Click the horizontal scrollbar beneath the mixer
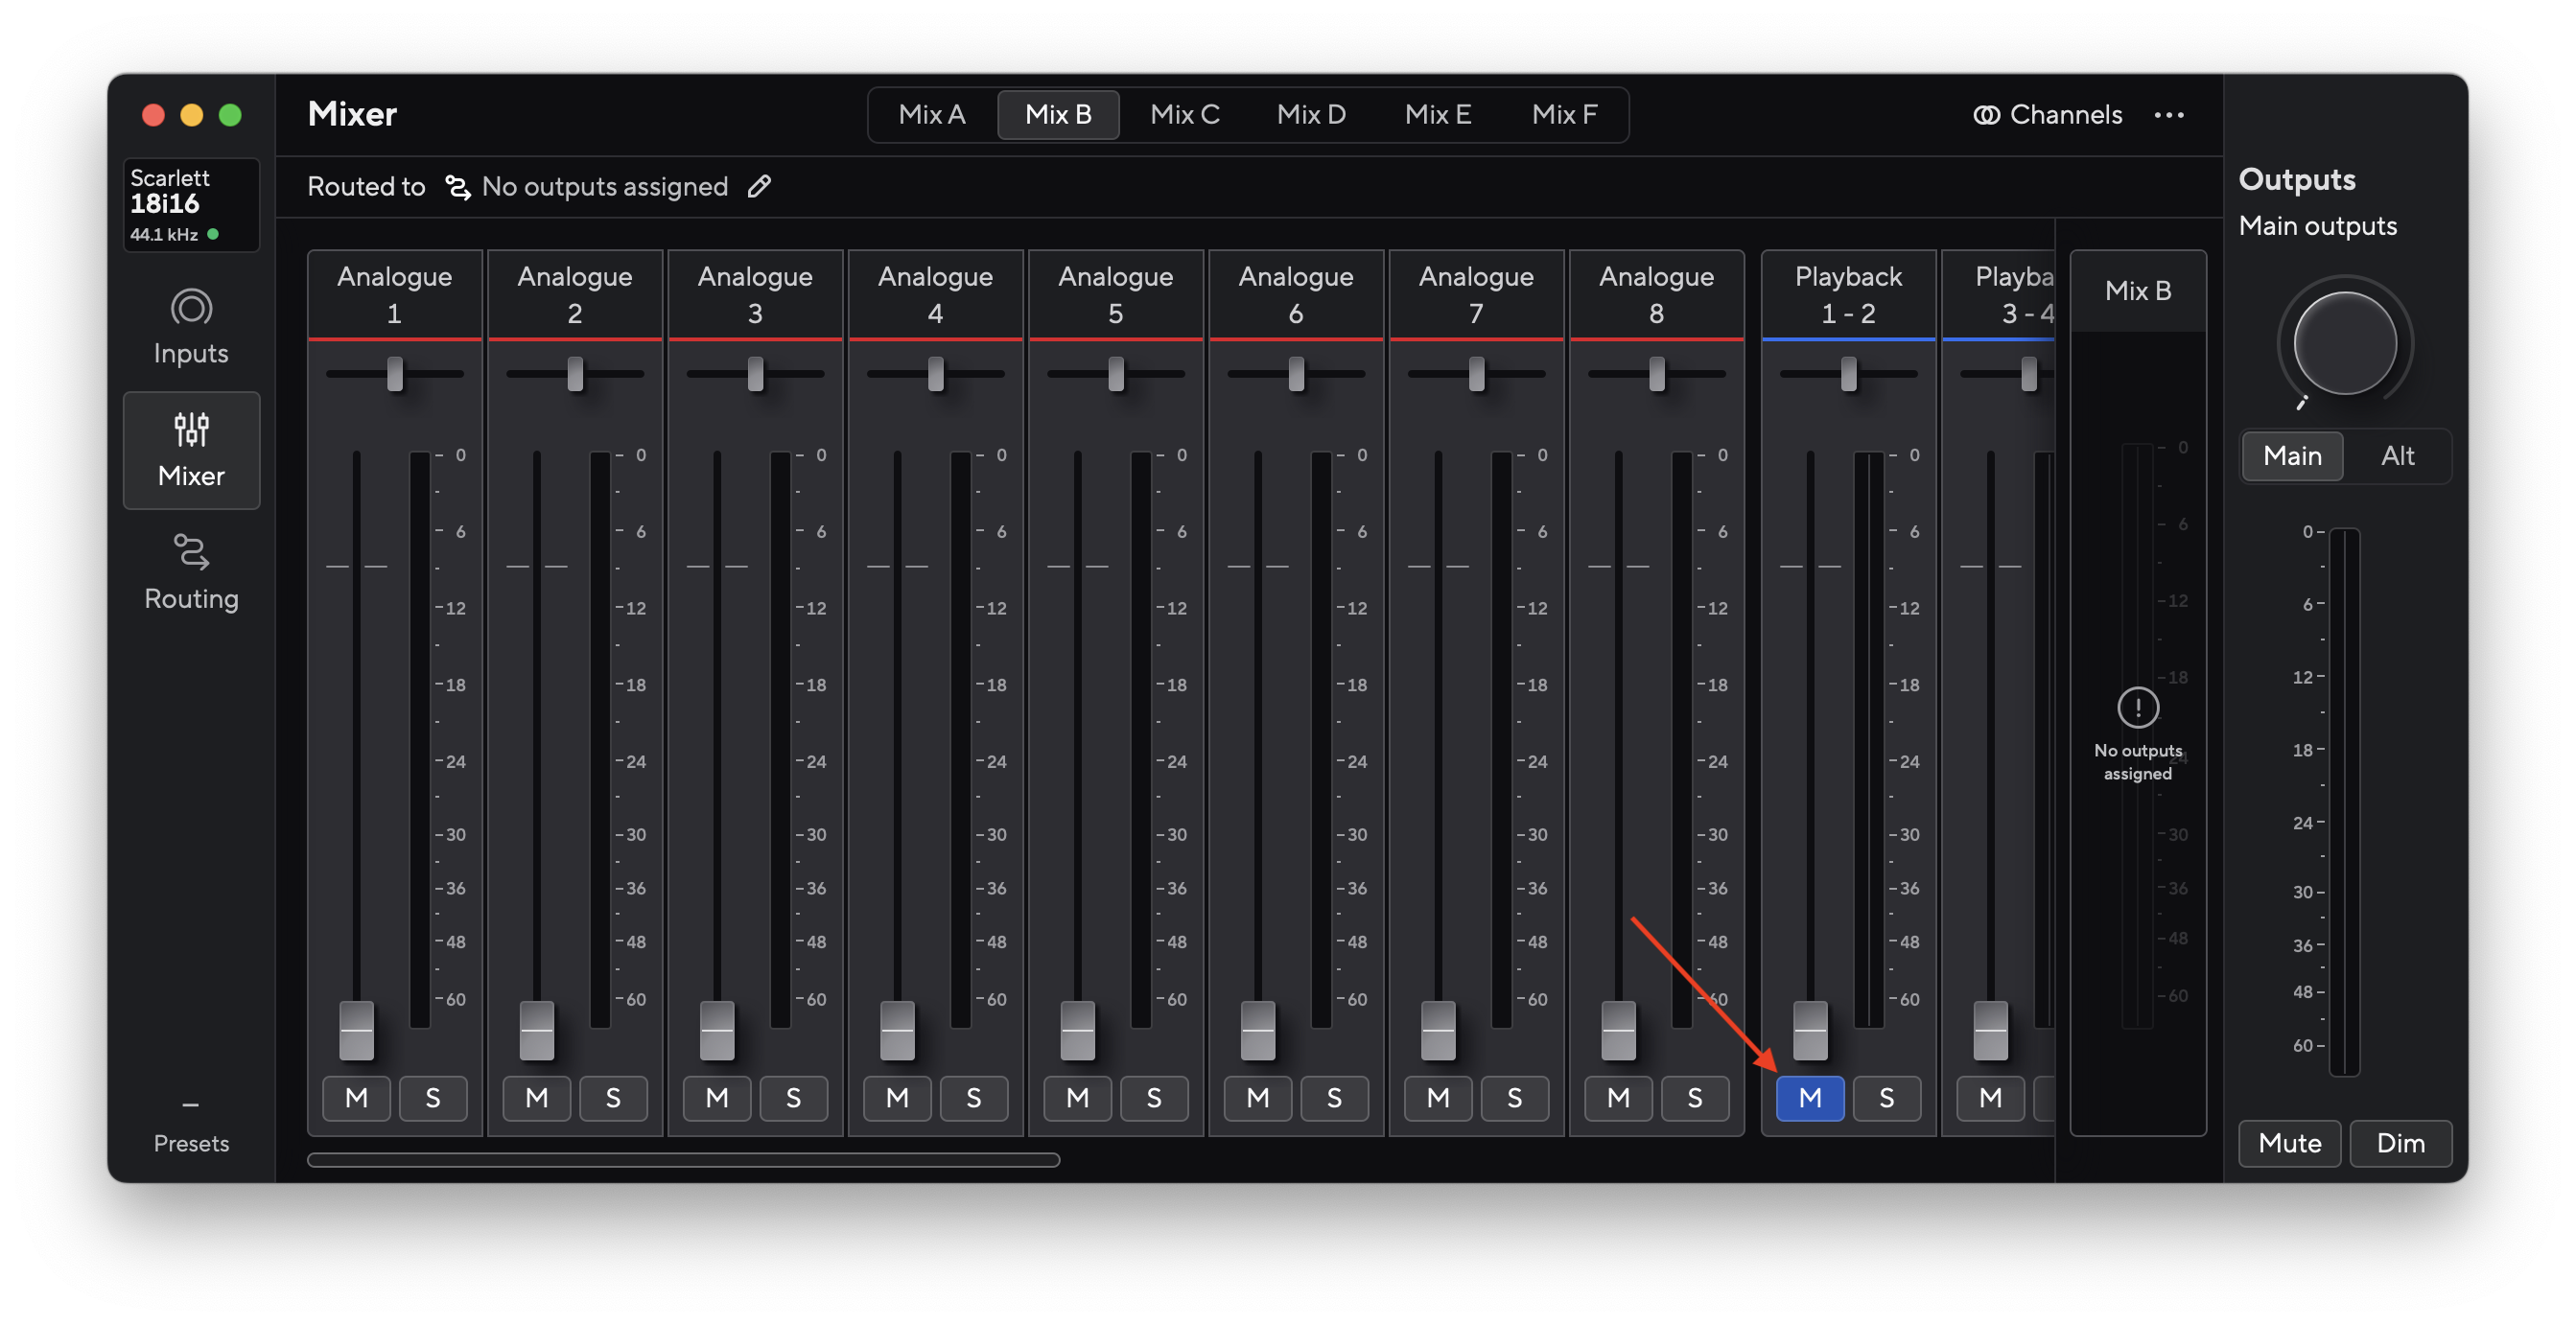This screenshot has height=1325, width=2576. [x=683, y=1160]
